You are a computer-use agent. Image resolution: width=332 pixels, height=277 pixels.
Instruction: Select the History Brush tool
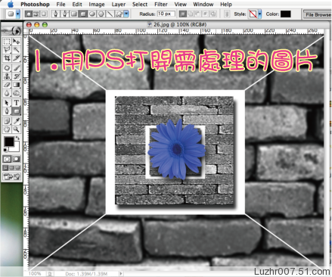click(x=16, y=76)
